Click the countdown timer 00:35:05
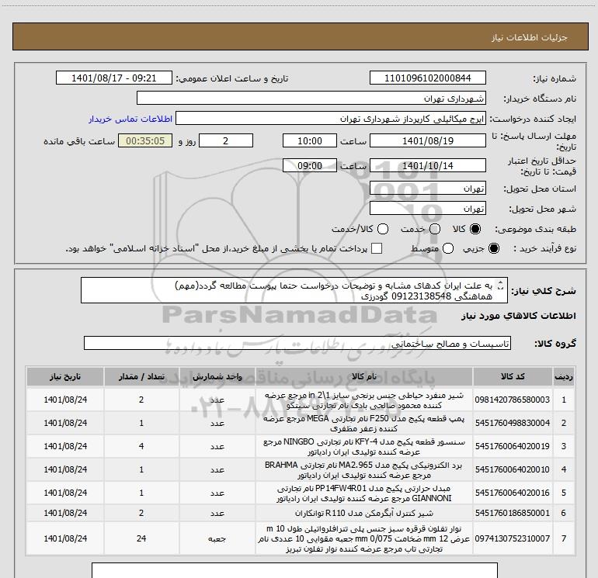Screen dimensions: 598x578 [145, 140]
